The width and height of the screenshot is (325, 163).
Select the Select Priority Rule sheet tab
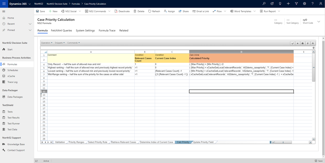click(x=98, y=142)
